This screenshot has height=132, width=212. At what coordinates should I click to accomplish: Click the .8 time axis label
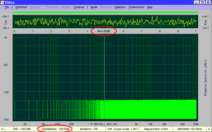point(159,31)
